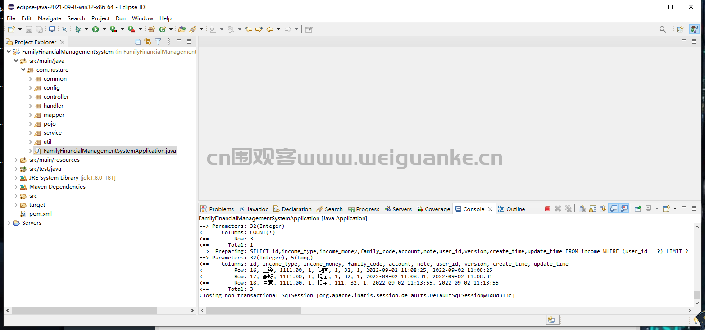This screenshot has height=330, width=705.
Task: Switch to the Problems tab
Action: (x=218, y=209)
